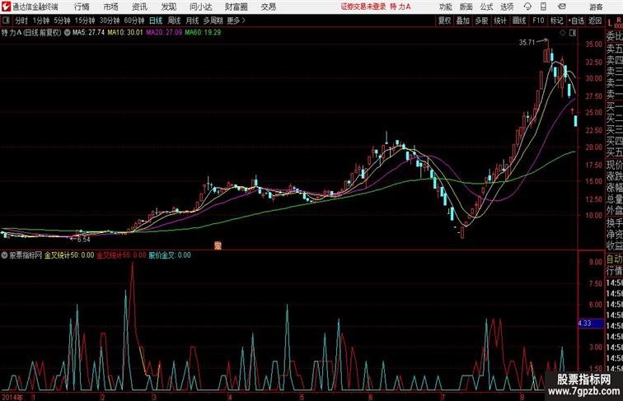Switch to 15分钟 period

tap(85, 21)
